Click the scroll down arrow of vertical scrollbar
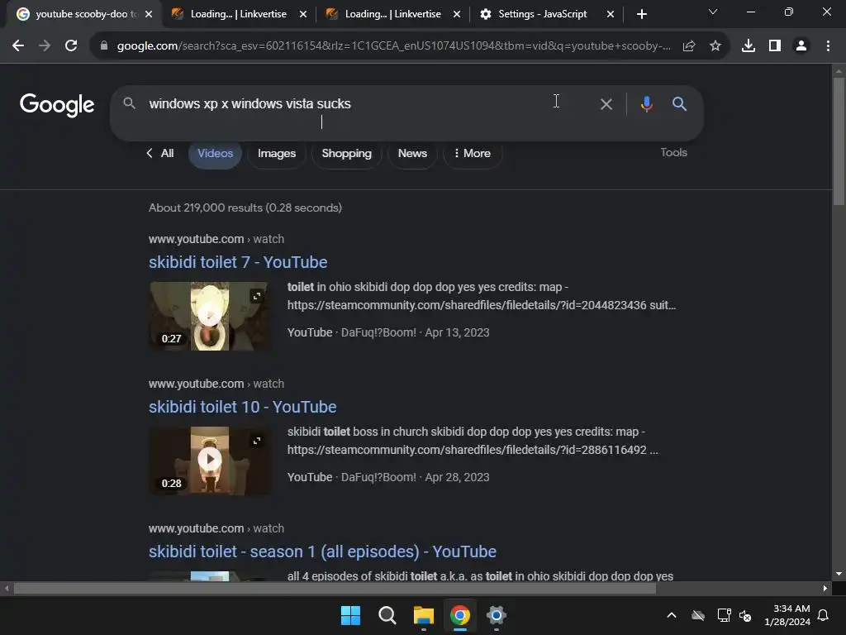 tap(839, 574)
